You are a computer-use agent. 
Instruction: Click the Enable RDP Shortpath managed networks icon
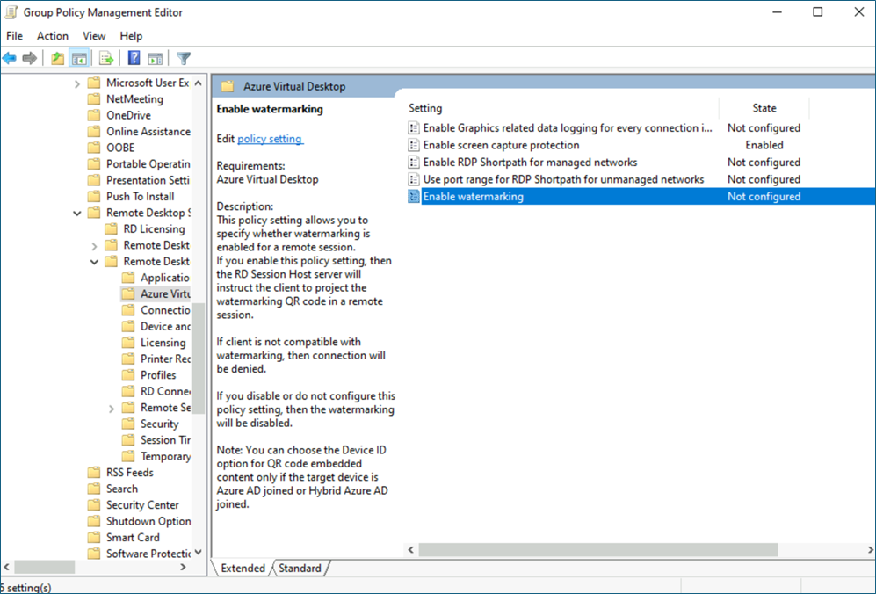pyautogui.click(x=414, y=163)
